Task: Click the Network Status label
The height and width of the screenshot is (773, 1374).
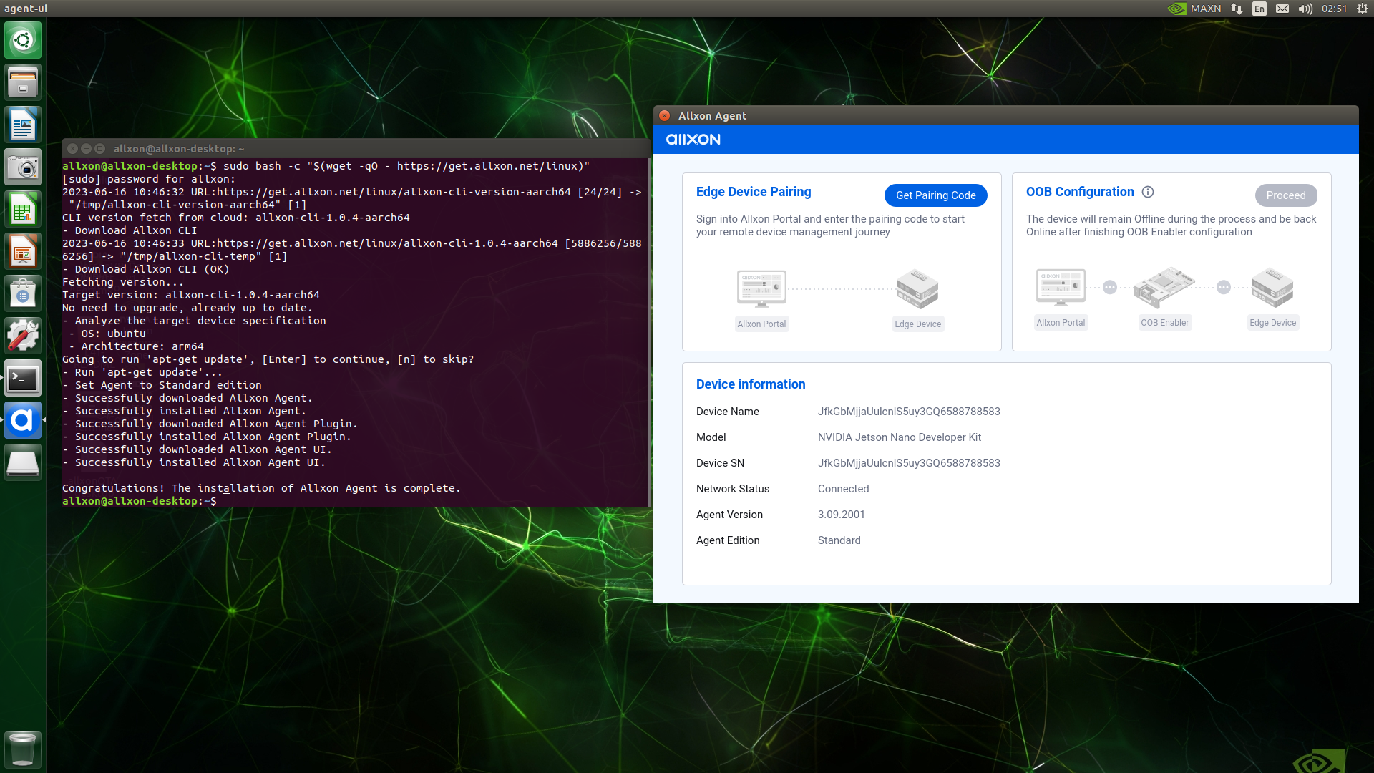Action: click(732, 489)
